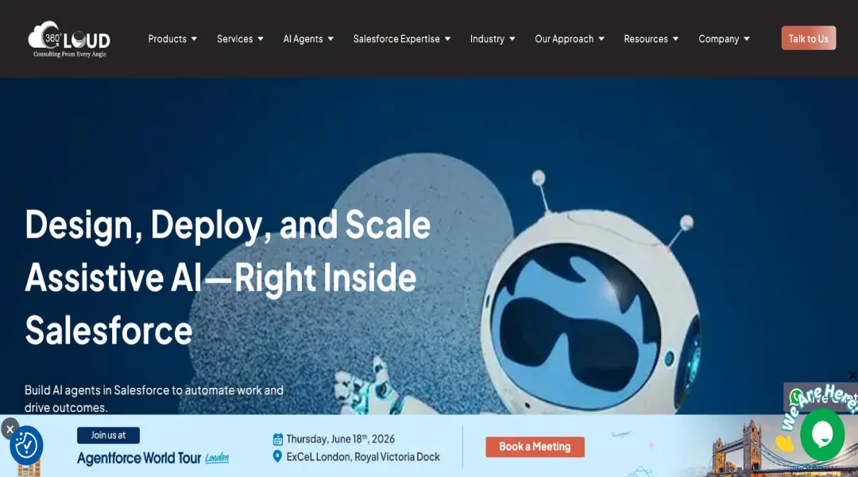Expand the Industry dropdown arrow
The image size is (858, 477).
[512, 39]
